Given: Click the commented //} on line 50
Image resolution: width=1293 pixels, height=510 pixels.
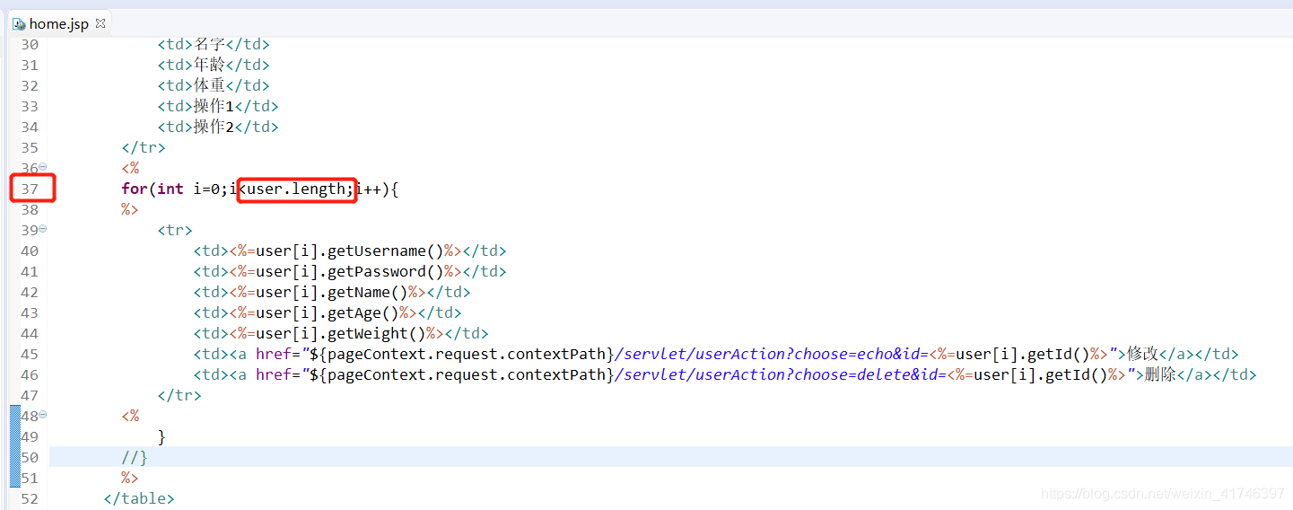Looking at the screenshot, I should click(135, 457).
